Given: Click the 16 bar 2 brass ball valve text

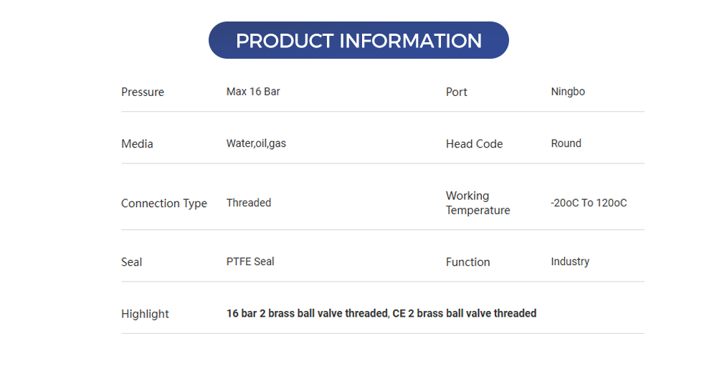Looking at the screenshot, I should click(x=307, y=313).
